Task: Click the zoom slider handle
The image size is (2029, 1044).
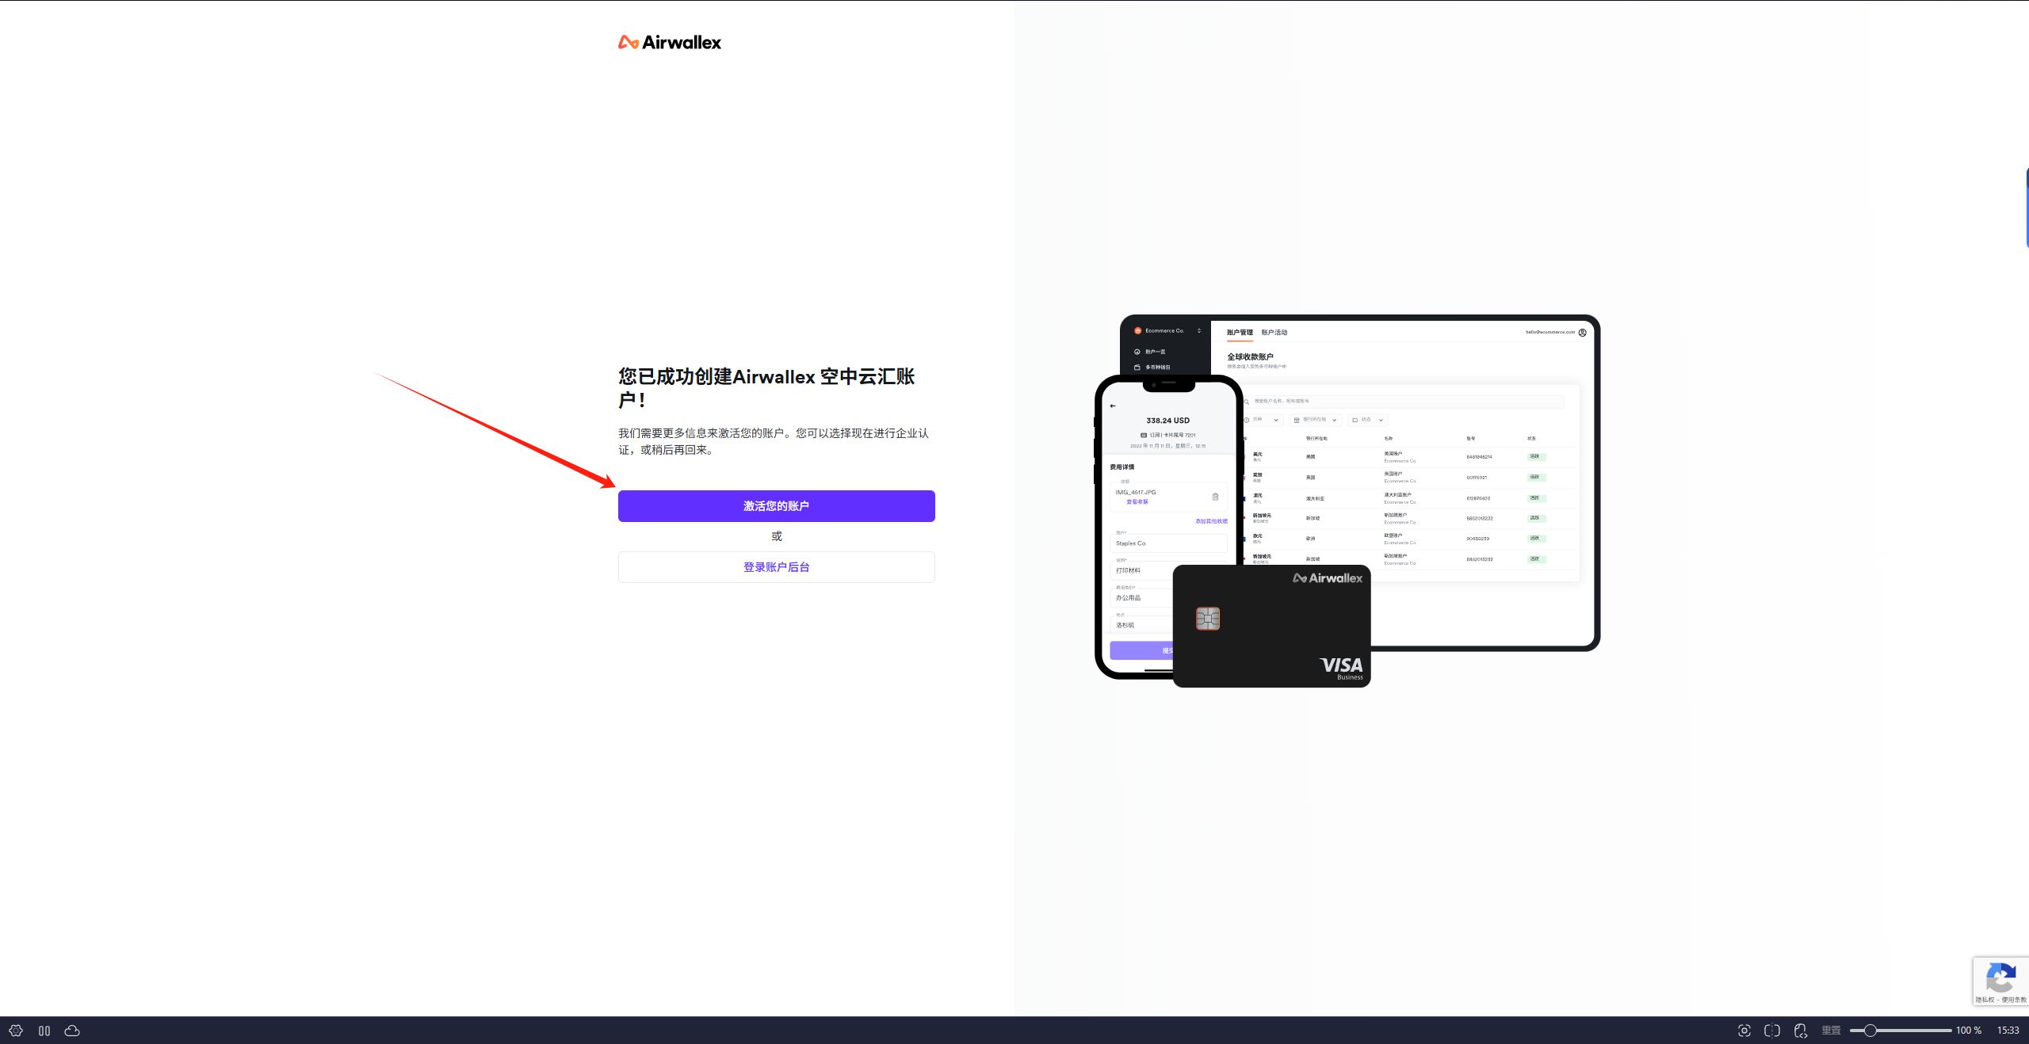Action: (x=1870, y=1031)
